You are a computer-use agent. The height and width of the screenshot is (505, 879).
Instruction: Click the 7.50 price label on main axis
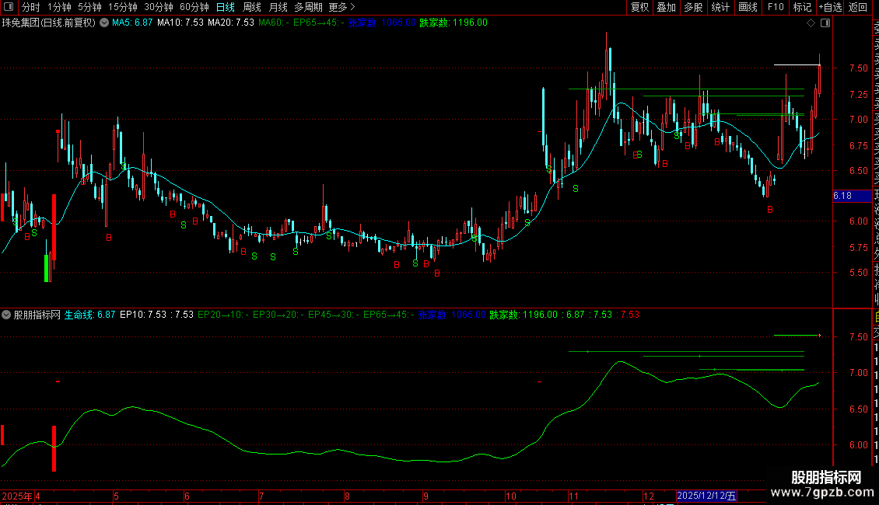(859, 68)
